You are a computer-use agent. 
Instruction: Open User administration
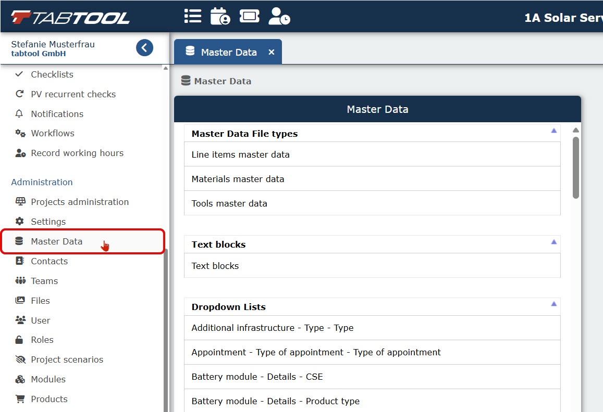(40, 320)
